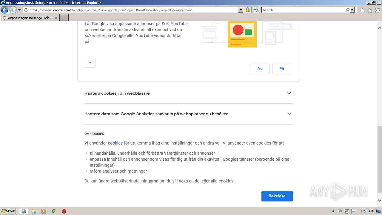Image resolution: width=382 pixels, height=215 pixels.
Task: Open the network tray icon
Action: (346, 211)
